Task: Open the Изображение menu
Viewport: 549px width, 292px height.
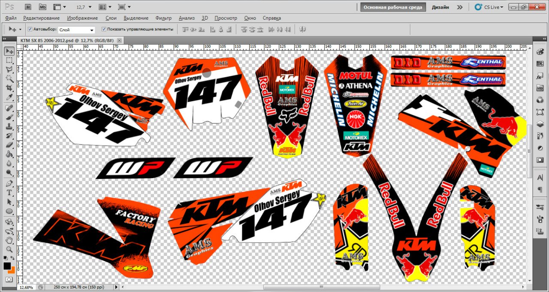Action: click(x=82, y=18)
